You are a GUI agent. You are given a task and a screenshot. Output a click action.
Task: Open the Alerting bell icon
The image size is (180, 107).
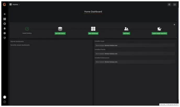pyautogui.click(x=5, y=28)
